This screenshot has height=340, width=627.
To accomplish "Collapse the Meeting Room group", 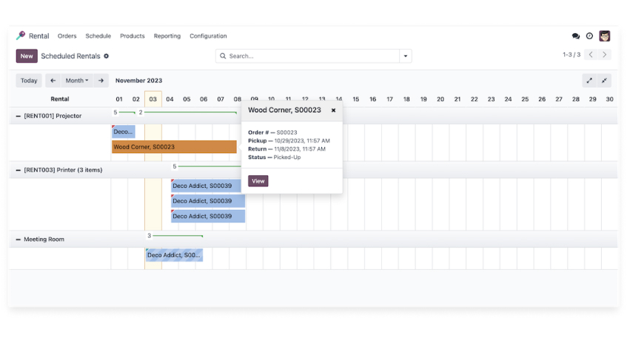I will pyautogui.click(x=18, y=239).
